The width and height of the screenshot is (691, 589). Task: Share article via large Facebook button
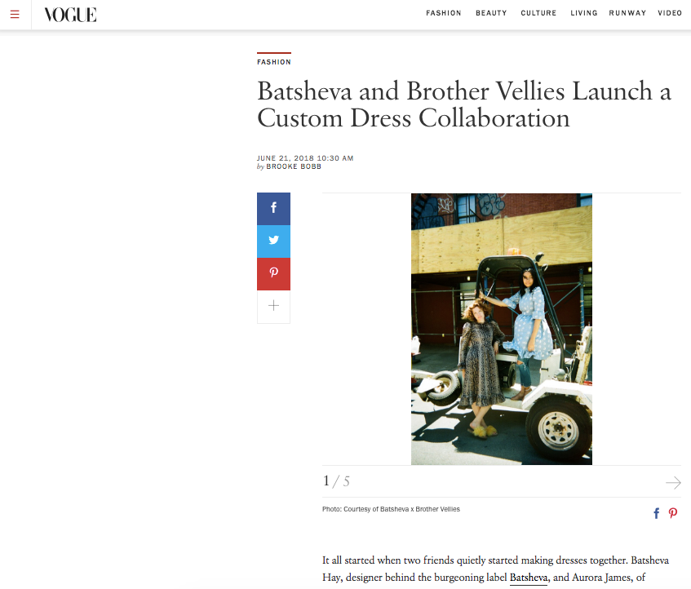pyautogui.click(x=273, y=209)
